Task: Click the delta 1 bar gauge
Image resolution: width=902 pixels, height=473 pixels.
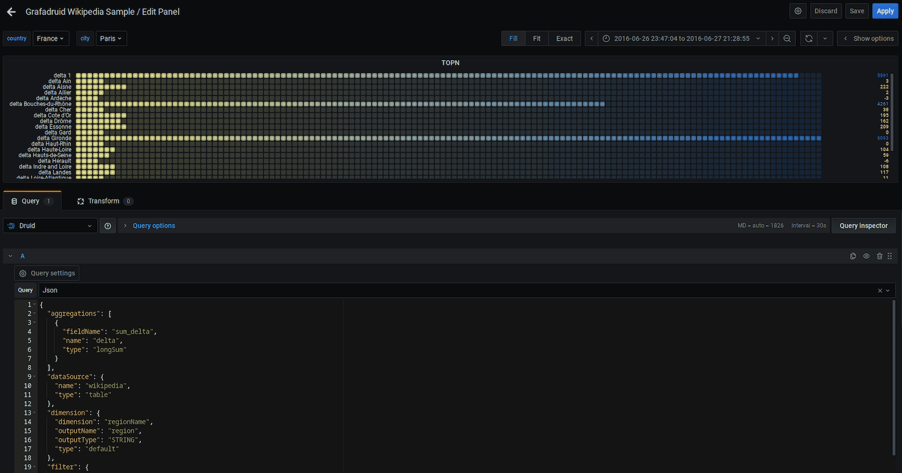Action: [x=448, y=75]
